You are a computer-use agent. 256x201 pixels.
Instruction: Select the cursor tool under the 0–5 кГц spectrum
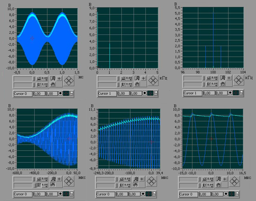click(x=143, y=78)
